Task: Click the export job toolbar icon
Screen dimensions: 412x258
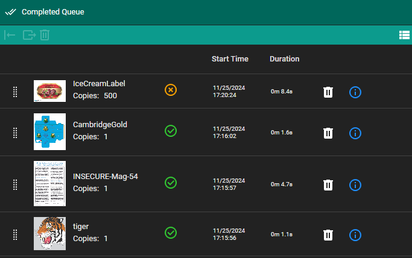Action: [28, 35]
